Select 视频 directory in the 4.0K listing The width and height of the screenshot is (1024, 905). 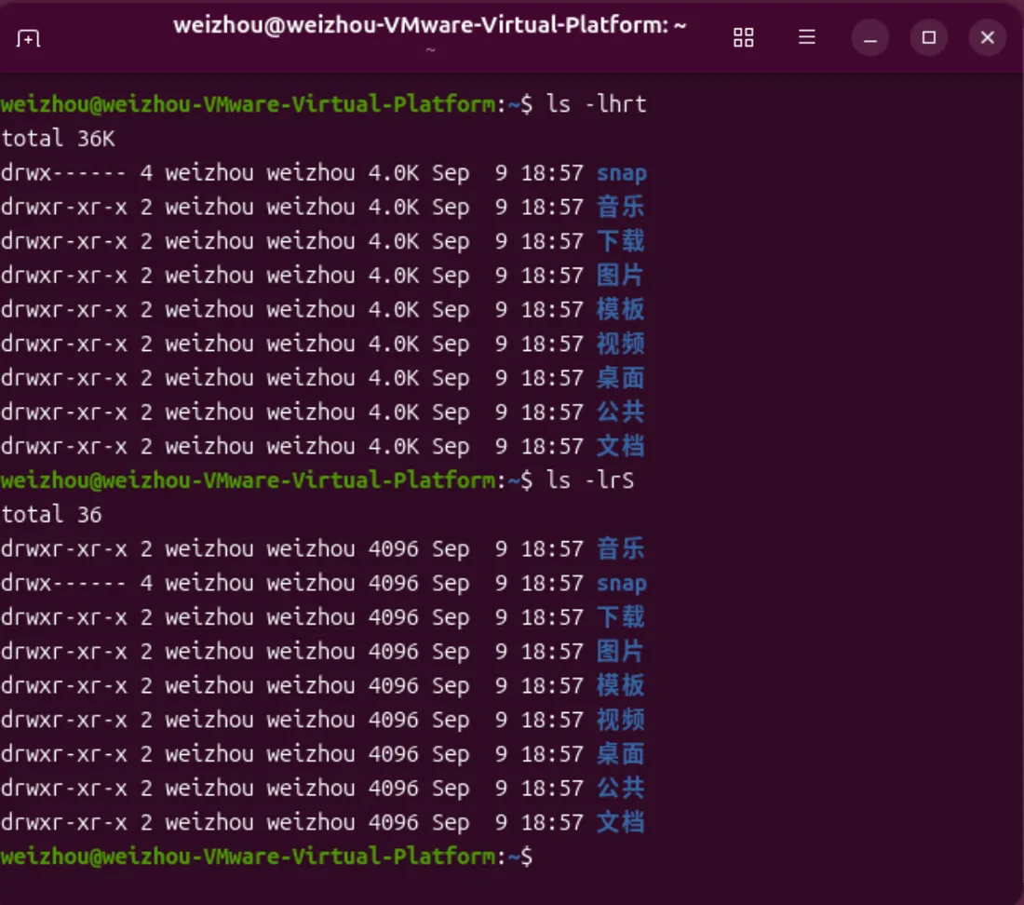(x=620, y=344)
